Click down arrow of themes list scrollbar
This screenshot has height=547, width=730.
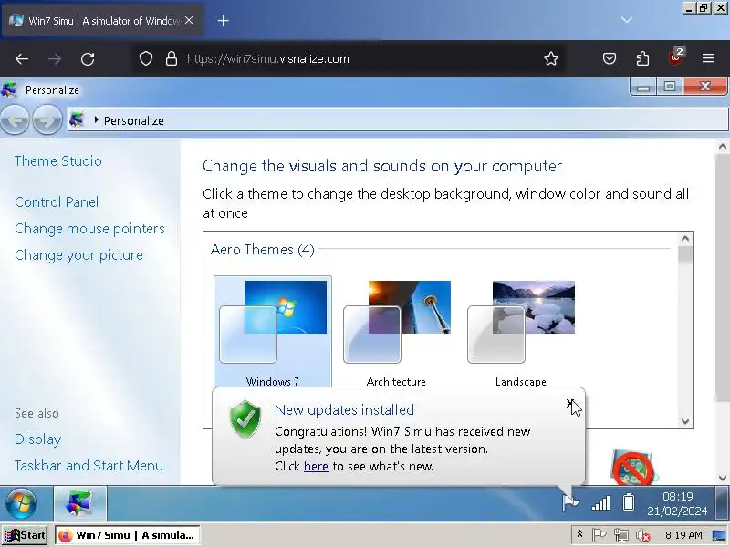(x=685, y=421)
